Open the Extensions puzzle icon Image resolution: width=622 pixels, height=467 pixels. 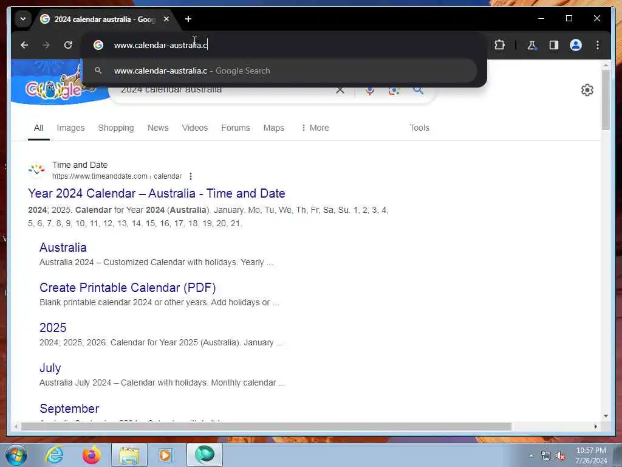[x=500, y=45]
